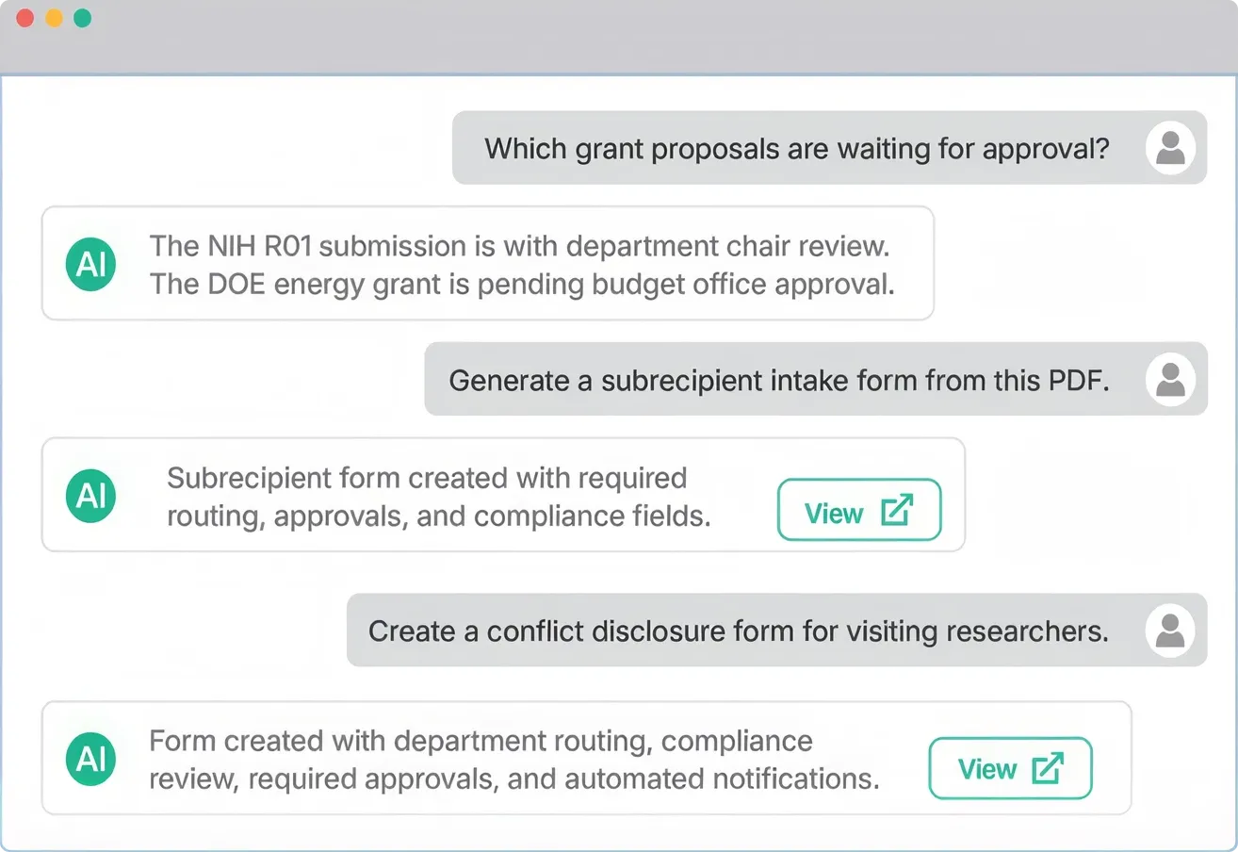Image resolution: width=1238 pixels, height=852 pixels.
Task: Click the AI reply about DOE energy grant
Action: (x=522, y=285)
